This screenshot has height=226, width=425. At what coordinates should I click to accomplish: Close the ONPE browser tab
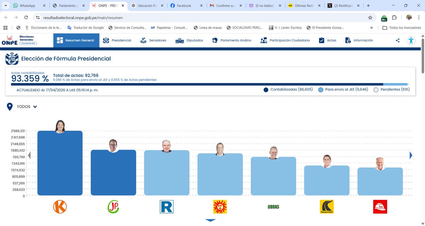click(123, 6)
